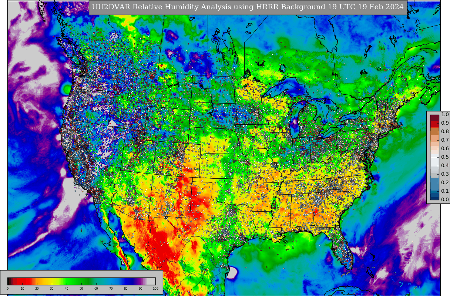Select the 0.9 label on the right colorbar
Viewport: 450px width, 296px height.
(x=445, y=123)
